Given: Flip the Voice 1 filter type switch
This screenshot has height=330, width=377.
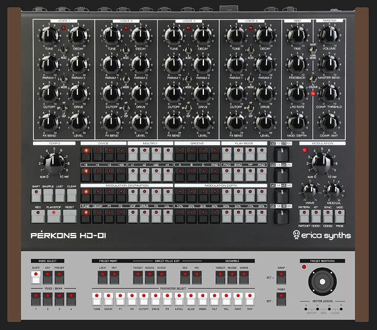Looking at the screenshot, I should coord(63,108).
